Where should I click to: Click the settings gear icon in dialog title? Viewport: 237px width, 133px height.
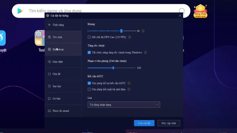point(48,16)
